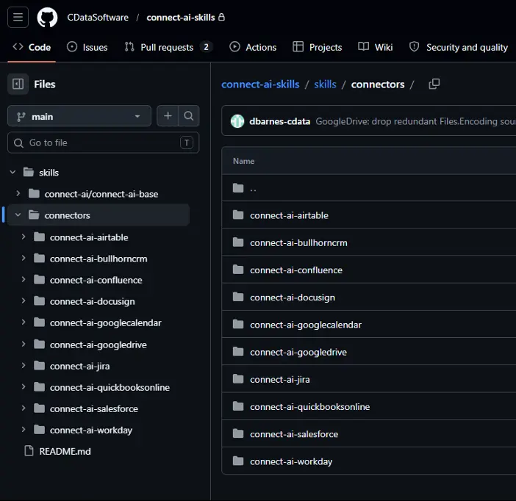Click the parent directory folder icon
The height and width of the screenshot is (501, 516).
238,188
